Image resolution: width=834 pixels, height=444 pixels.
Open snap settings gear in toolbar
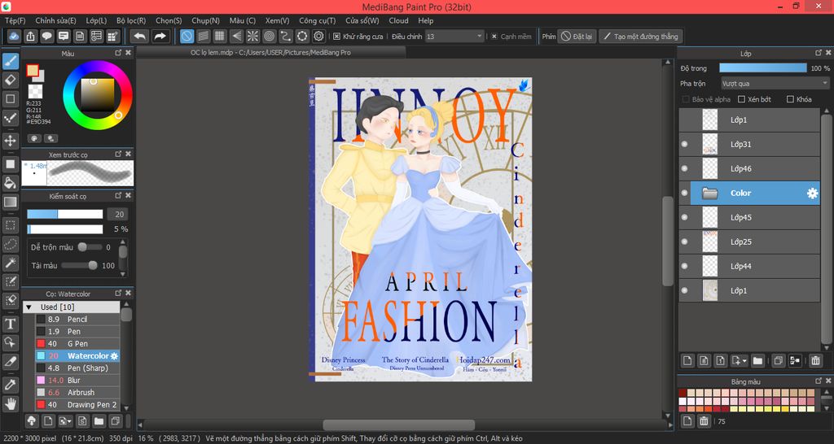click(x=318, y=36)
